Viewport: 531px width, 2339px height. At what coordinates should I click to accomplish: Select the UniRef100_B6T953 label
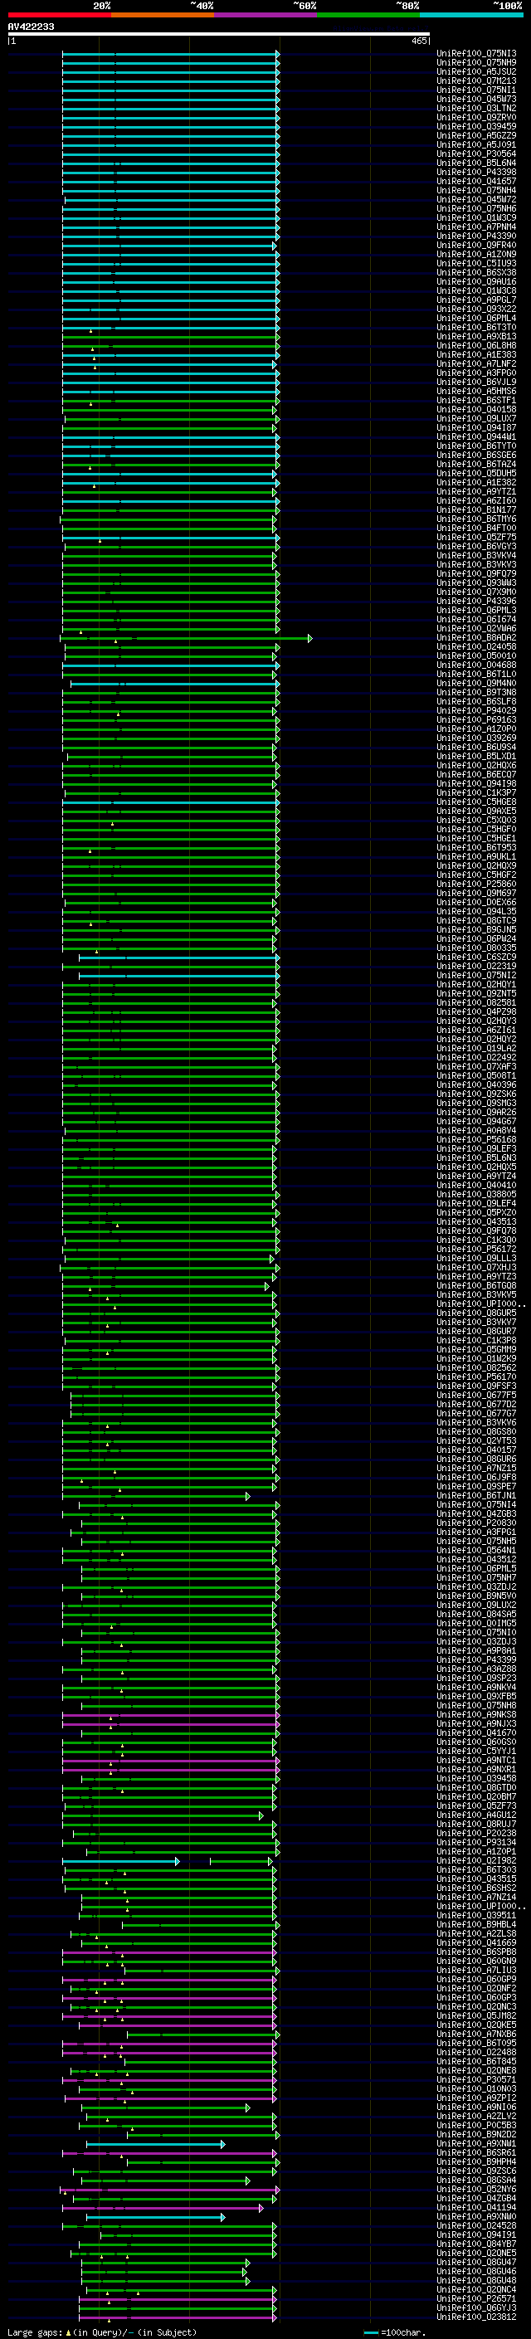click(x=476, y=847)
